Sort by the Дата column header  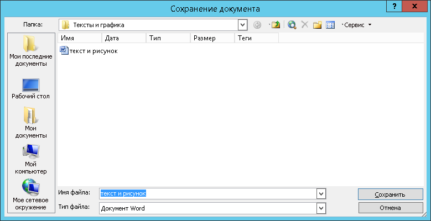[x=124, y=38]
